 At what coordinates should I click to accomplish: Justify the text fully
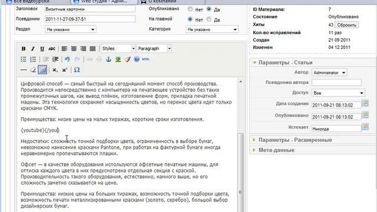click(x=92, y=48)
